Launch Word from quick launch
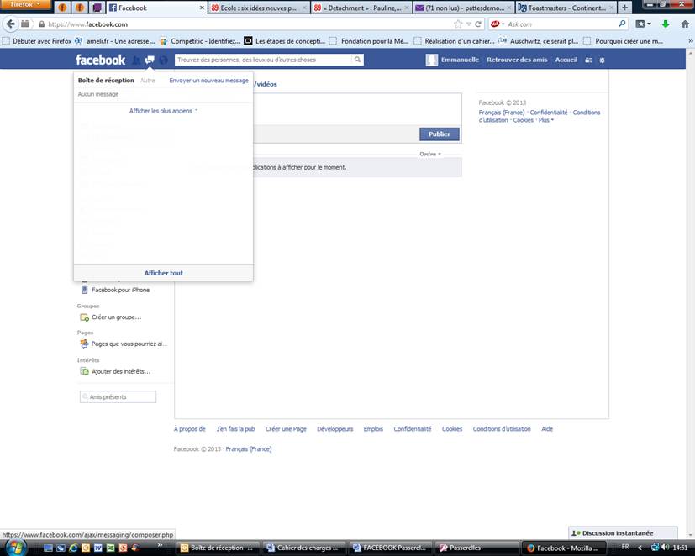The width and height of the screenshot is (695, 556). (98, 548)
